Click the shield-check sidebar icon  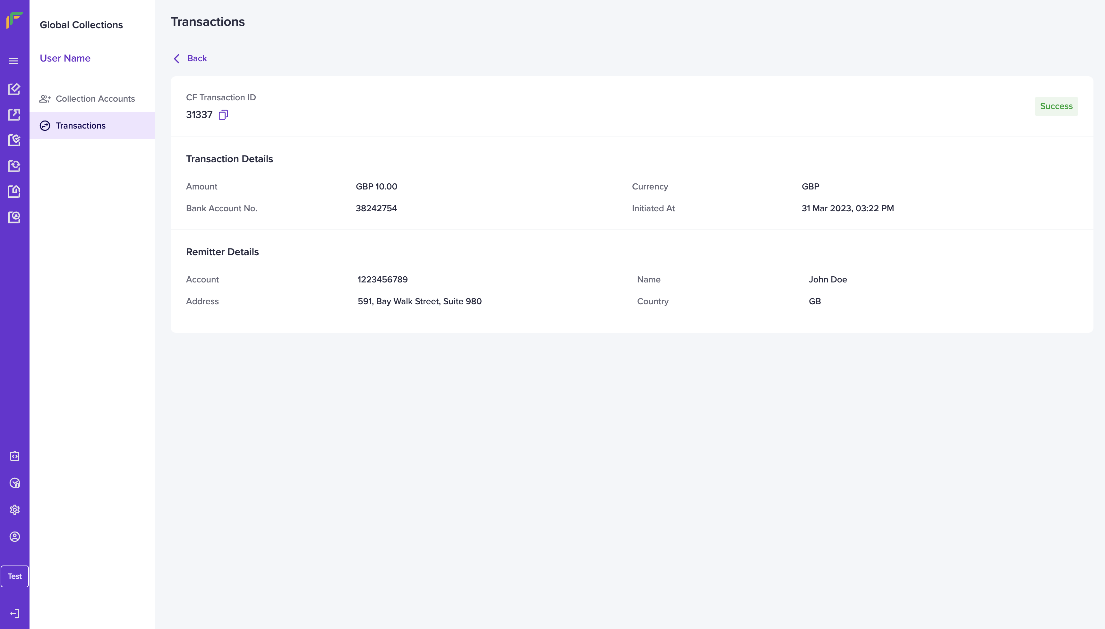14,140
